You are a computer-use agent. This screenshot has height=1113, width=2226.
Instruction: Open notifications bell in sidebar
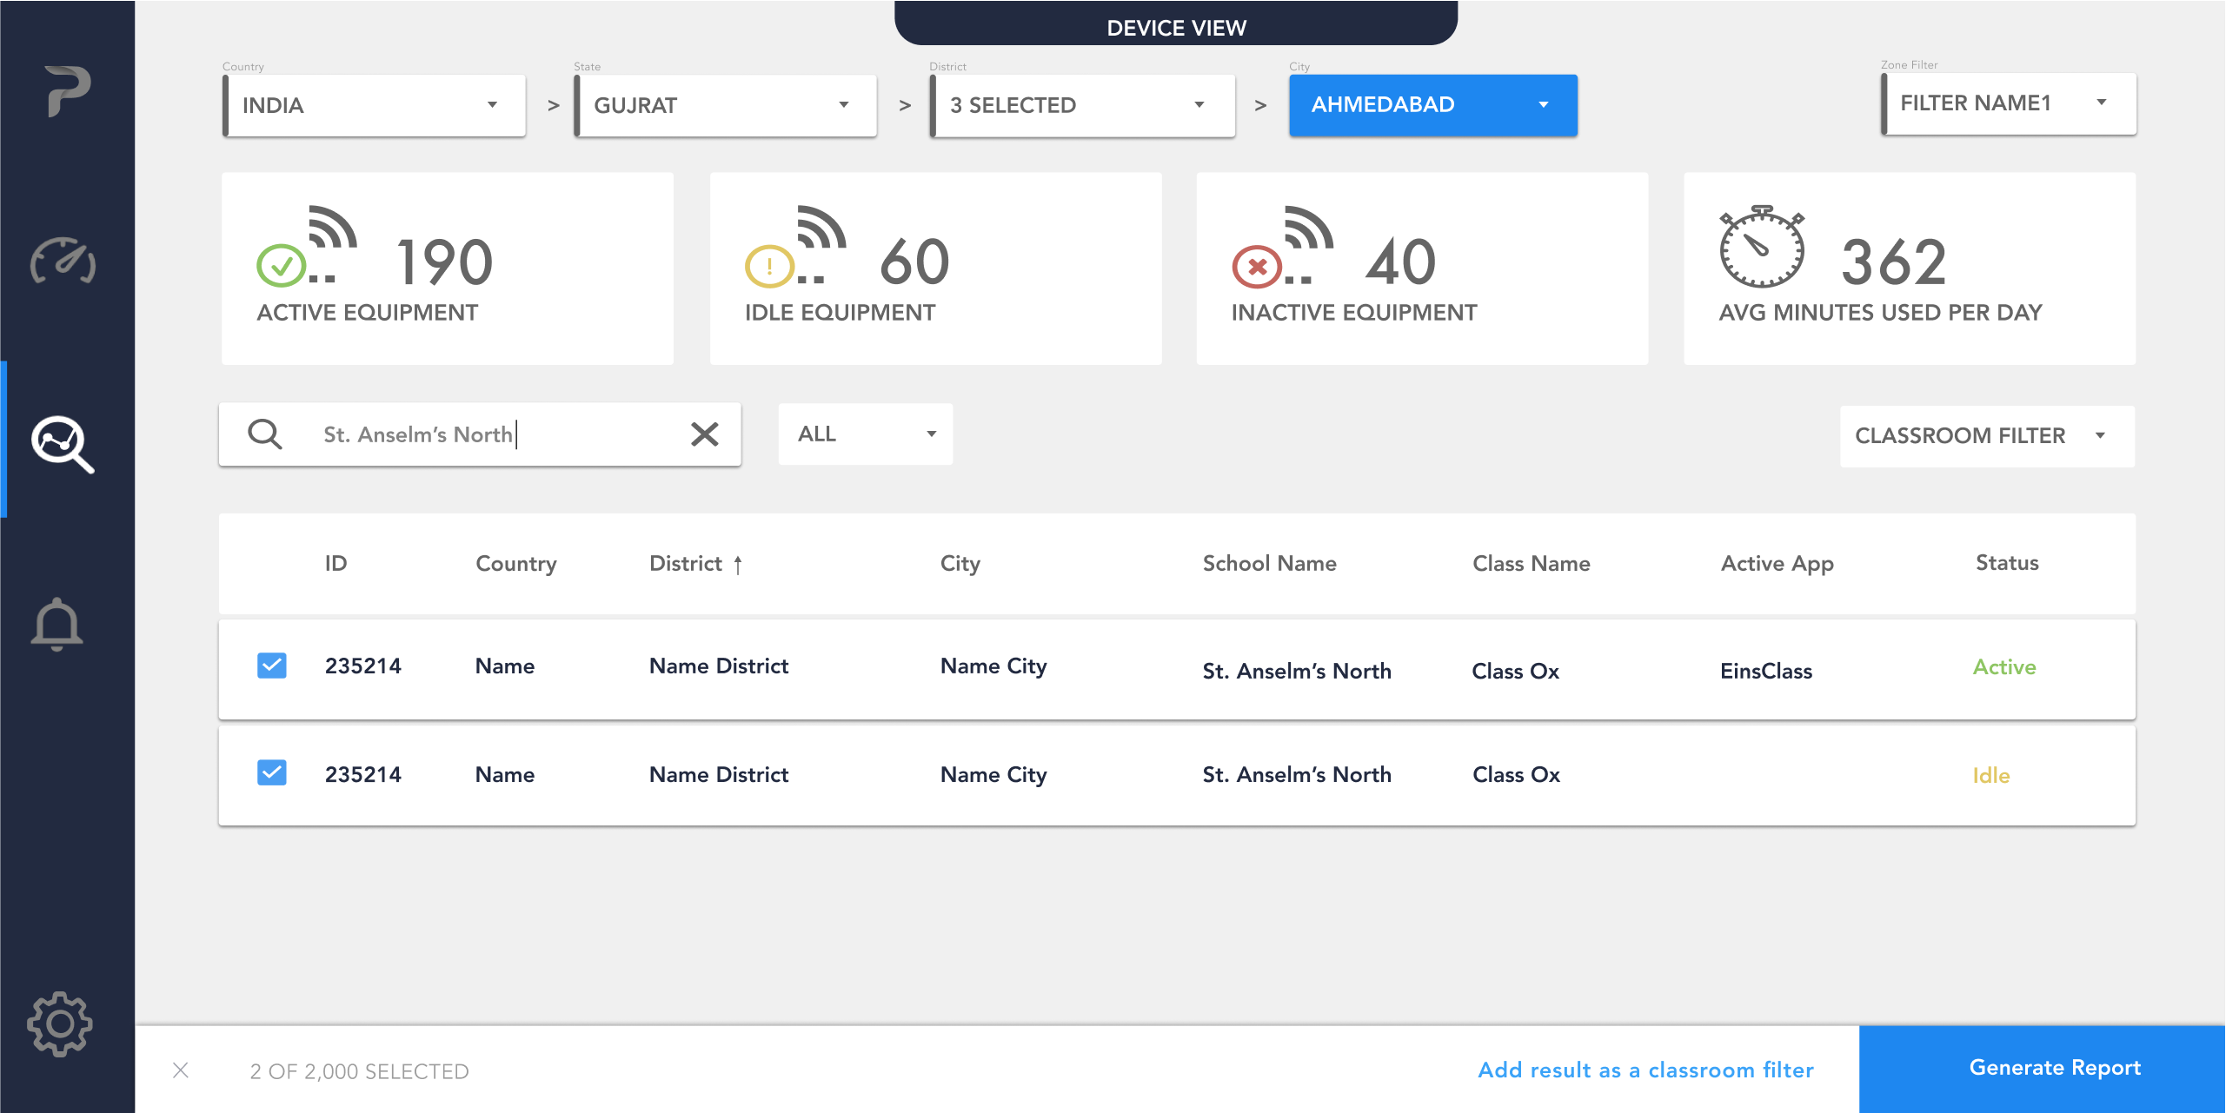57,624
